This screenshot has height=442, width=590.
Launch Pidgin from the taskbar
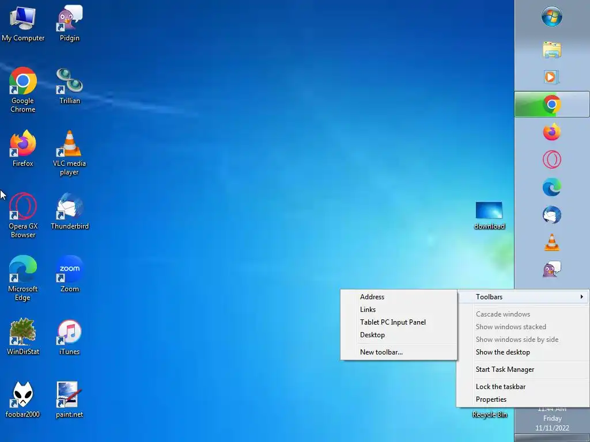point(552,269)
